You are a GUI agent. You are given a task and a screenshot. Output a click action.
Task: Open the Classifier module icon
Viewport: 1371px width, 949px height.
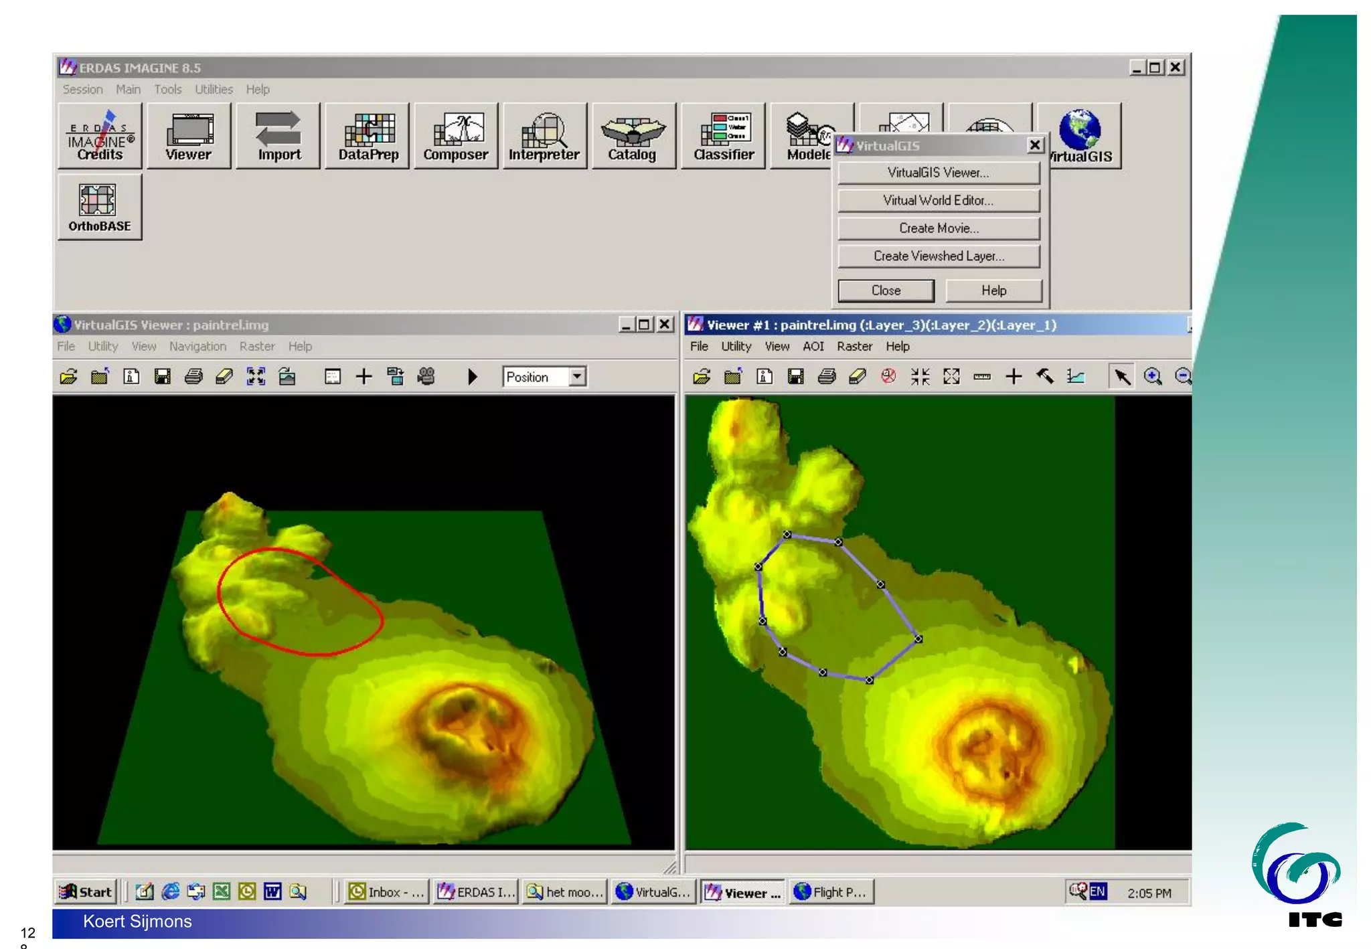[723, 136]
